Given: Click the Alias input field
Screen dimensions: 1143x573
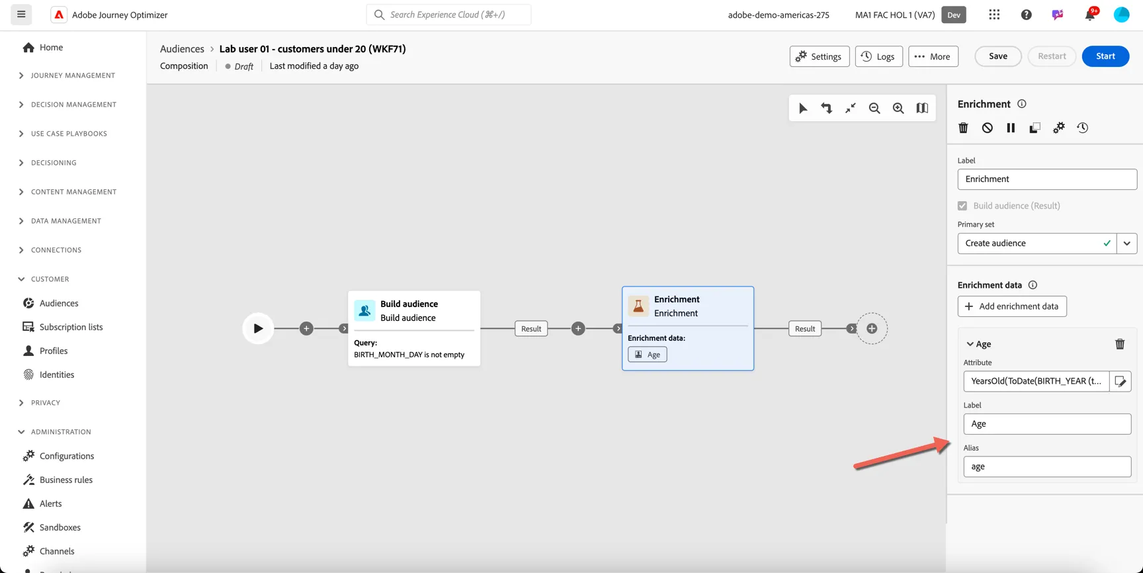Looking at the screenshot, I should click(1047, 466).
